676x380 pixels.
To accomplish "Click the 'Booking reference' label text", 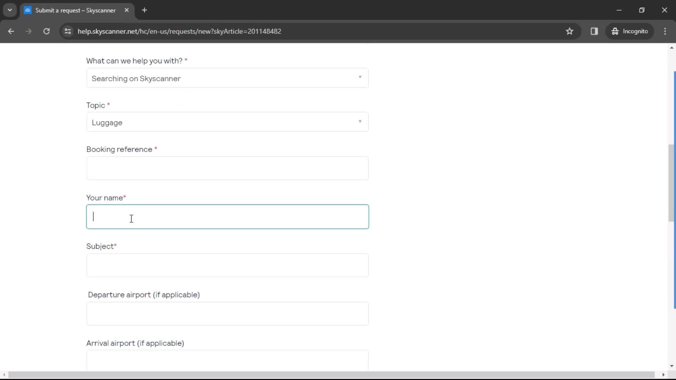I will (119, 149).
